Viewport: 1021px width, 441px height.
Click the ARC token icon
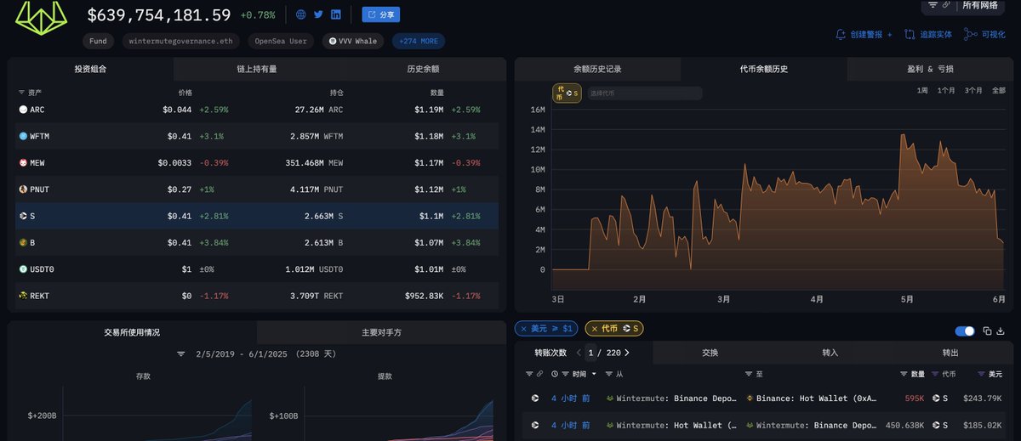[x=23, y=110]
